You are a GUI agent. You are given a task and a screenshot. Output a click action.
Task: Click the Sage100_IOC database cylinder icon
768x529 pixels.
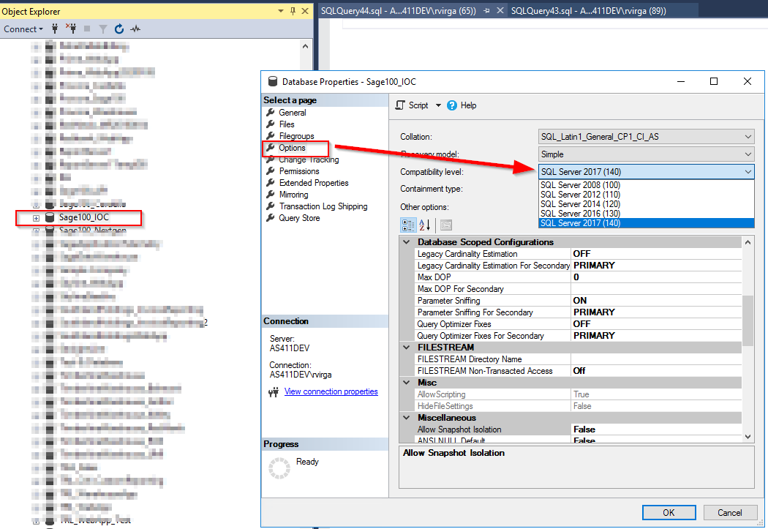pyautogui.click(x=50, y=217)
